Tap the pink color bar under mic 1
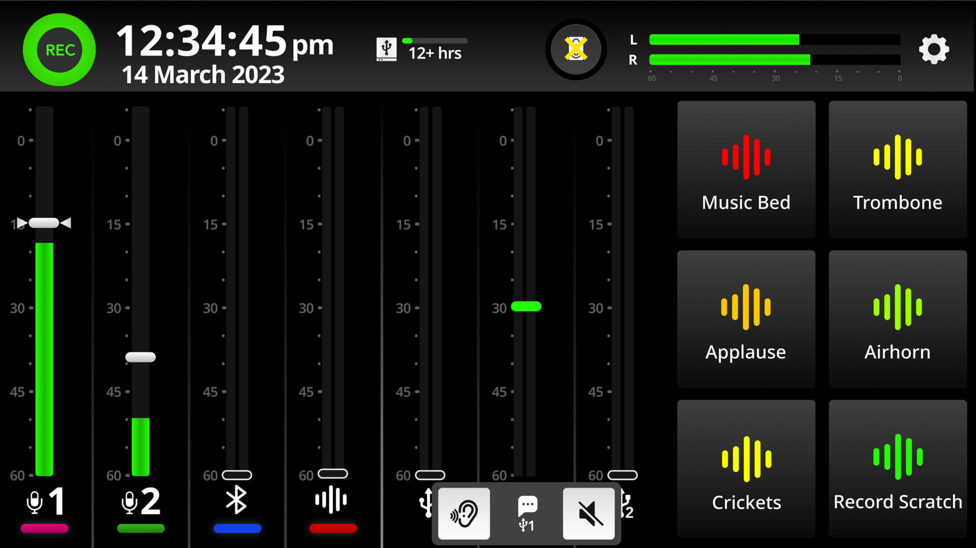The width and height of the screenshot is (976, 548). click(44, 529)
